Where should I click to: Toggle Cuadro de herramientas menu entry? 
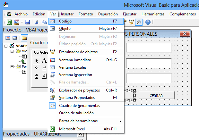point(86,106)
